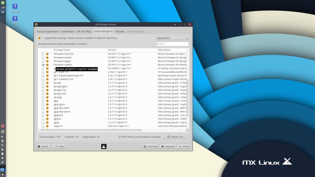Open the MX start menu button
This screenshot has width=315, height=177.
2,174
